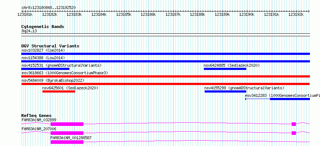This screenshot has width=320, height=146.
Task: Click the 123187k ruler label
Action: (173, 14)
